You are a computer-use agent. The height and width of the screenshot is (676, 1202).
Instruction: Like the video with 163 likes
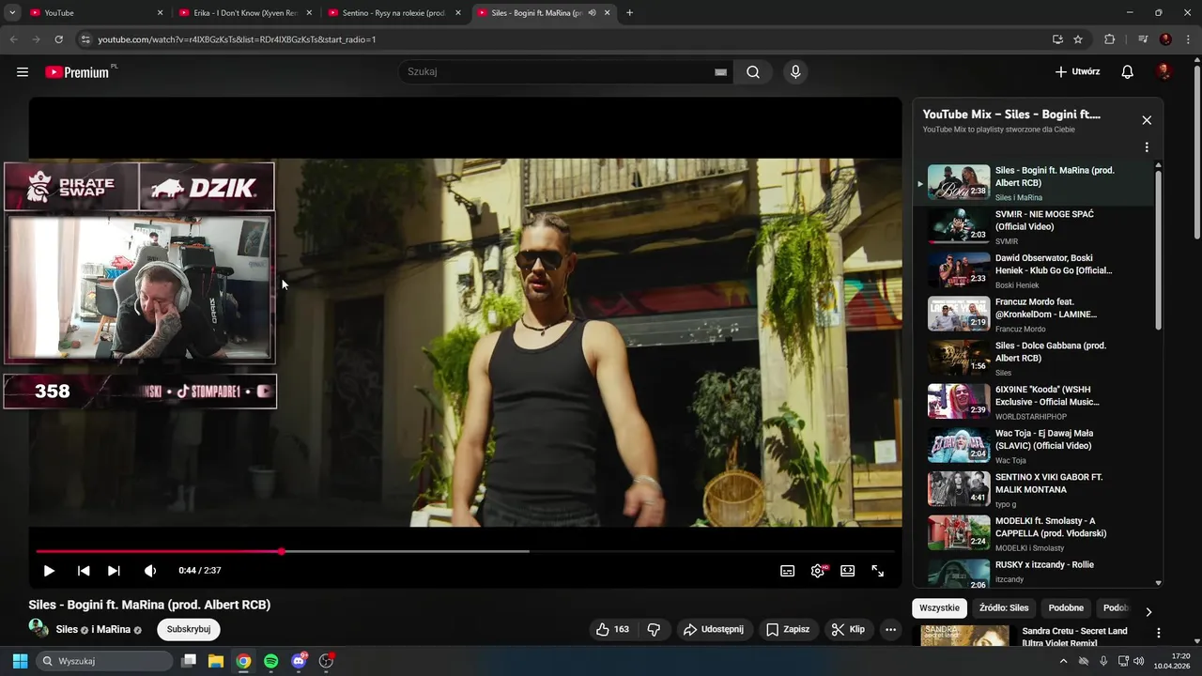[612, 630]
